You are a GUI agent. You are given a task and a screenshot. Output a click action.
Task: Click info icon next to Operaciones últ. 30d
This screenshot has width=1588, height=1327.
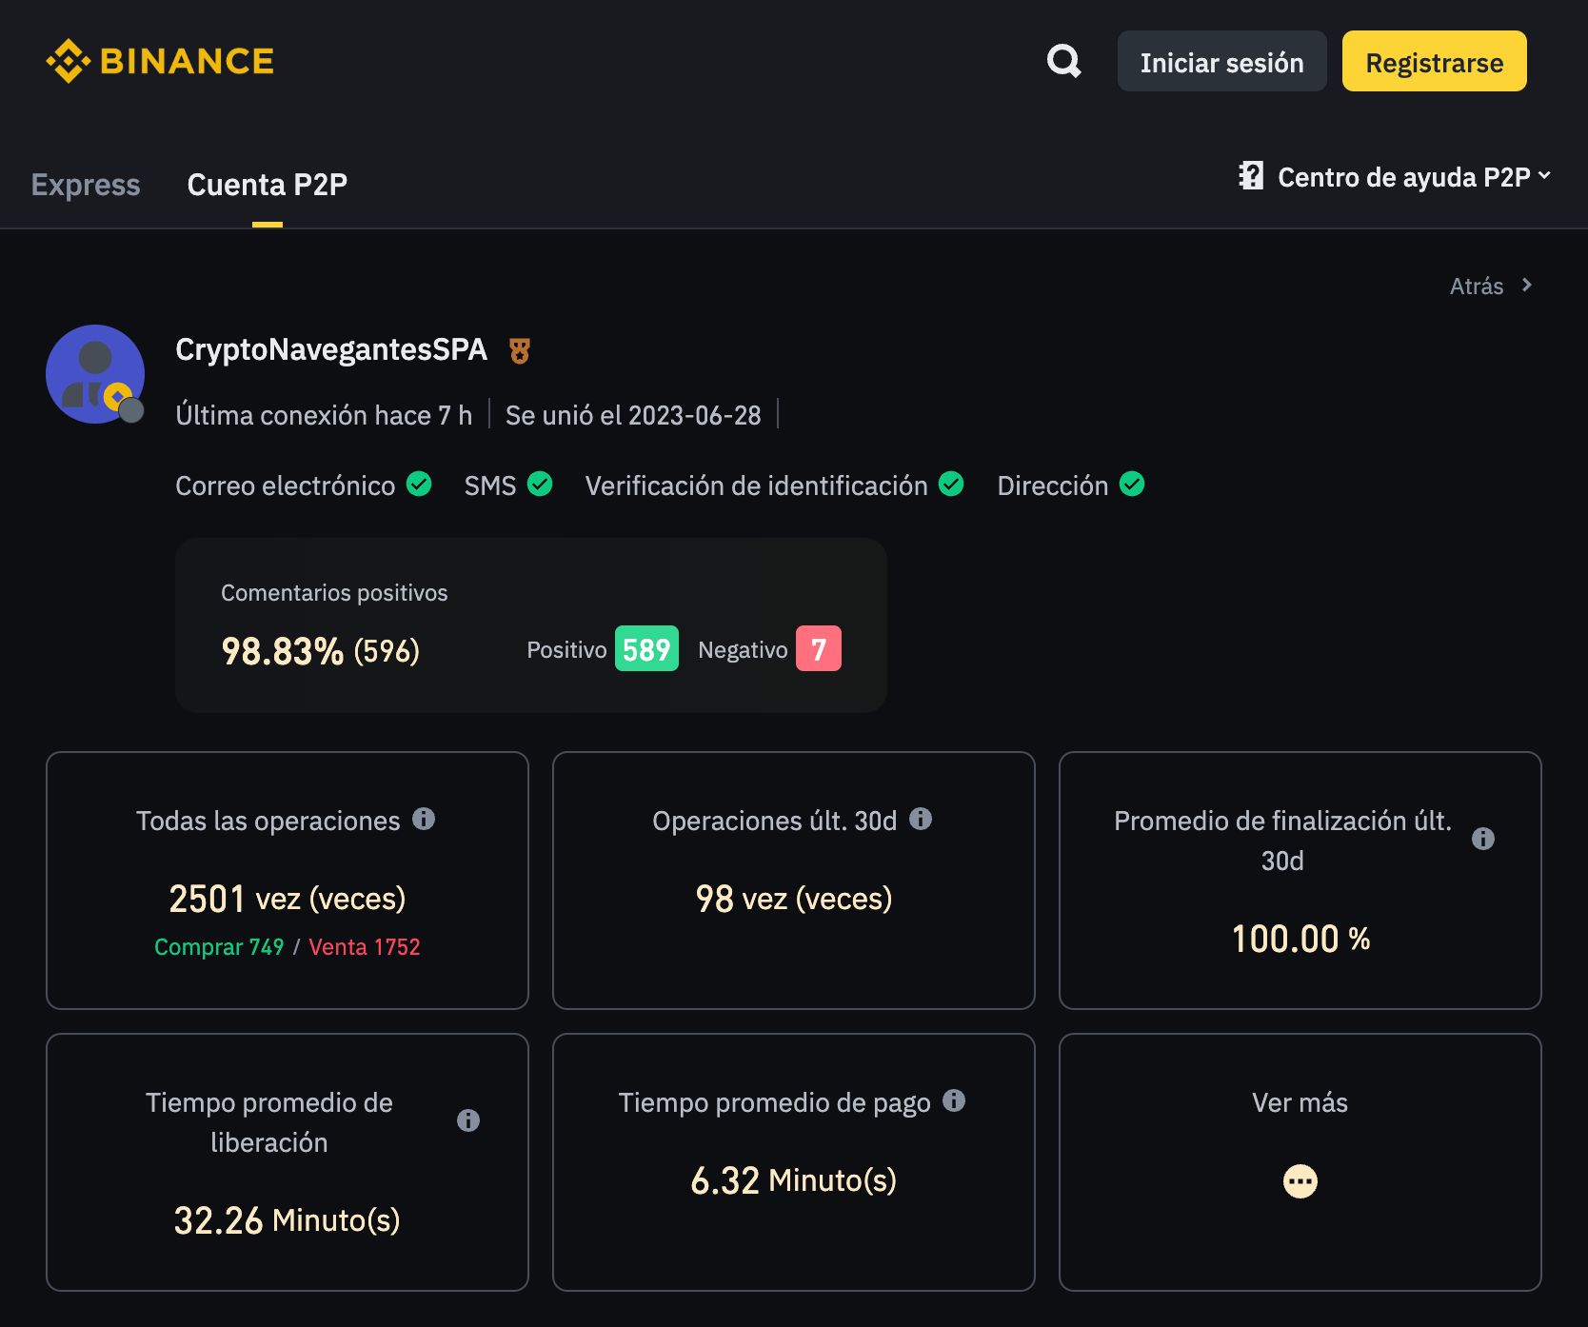click(x=921, y=819)
